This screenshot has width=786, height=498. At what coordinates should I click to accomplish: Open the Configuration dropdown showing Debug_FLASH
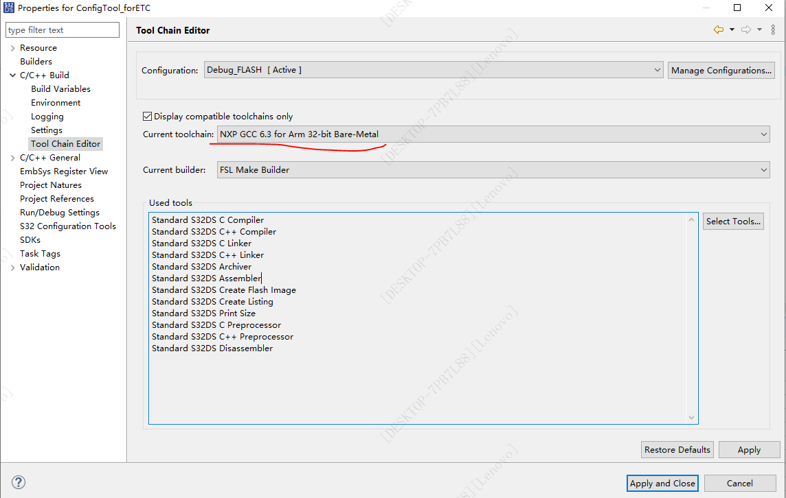tap(657, 69)
